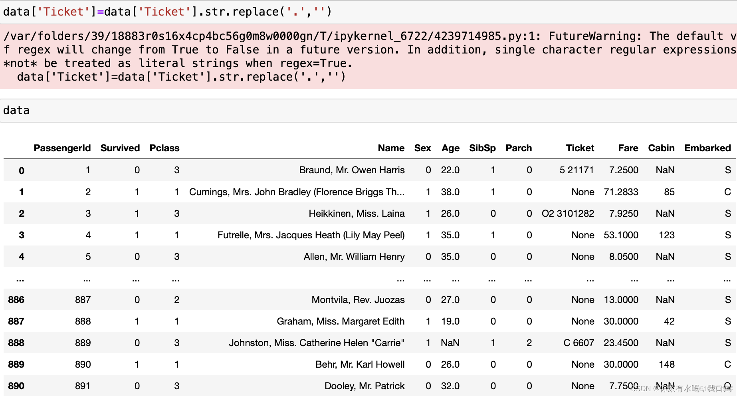Click the fare value 13.0000
The width and height of the screenshot is (737, 396).
click(621, 300)
